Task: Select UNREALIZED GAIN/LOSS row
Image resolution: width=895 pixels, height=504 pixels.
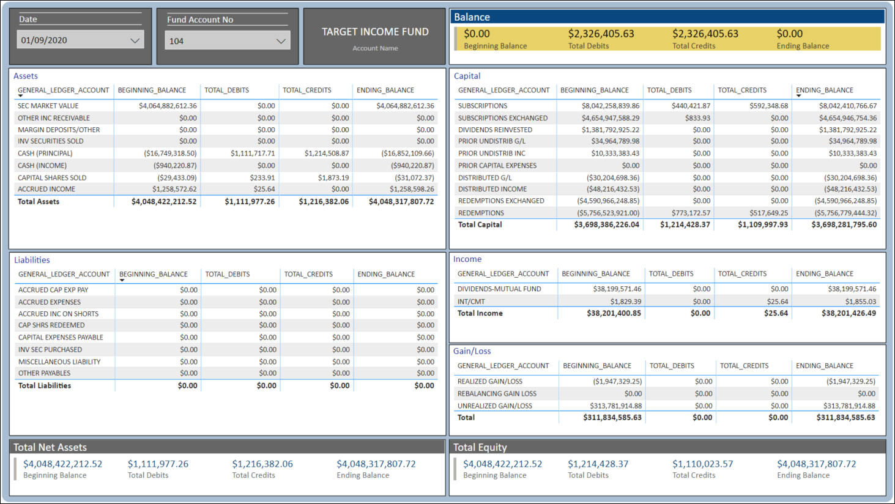Action: click(667, 406)
